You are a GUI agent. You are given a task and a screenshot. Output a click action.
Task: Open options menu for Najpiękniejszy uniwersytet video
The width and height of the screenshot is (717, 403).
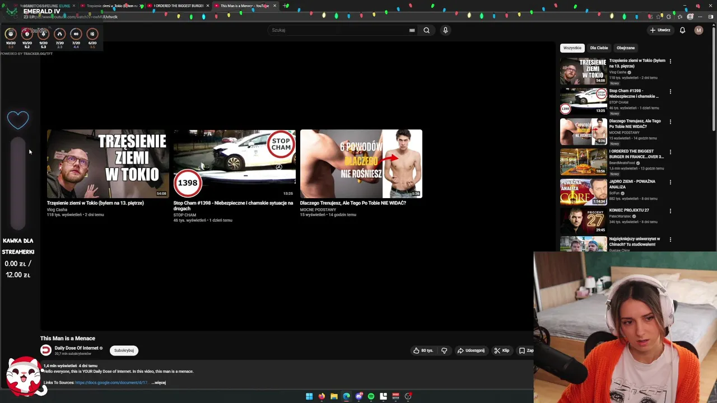pyautogui.click(x=670, y=240)
